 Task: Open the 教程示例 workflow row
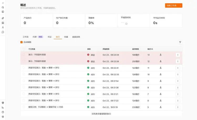tap(101, 107)
